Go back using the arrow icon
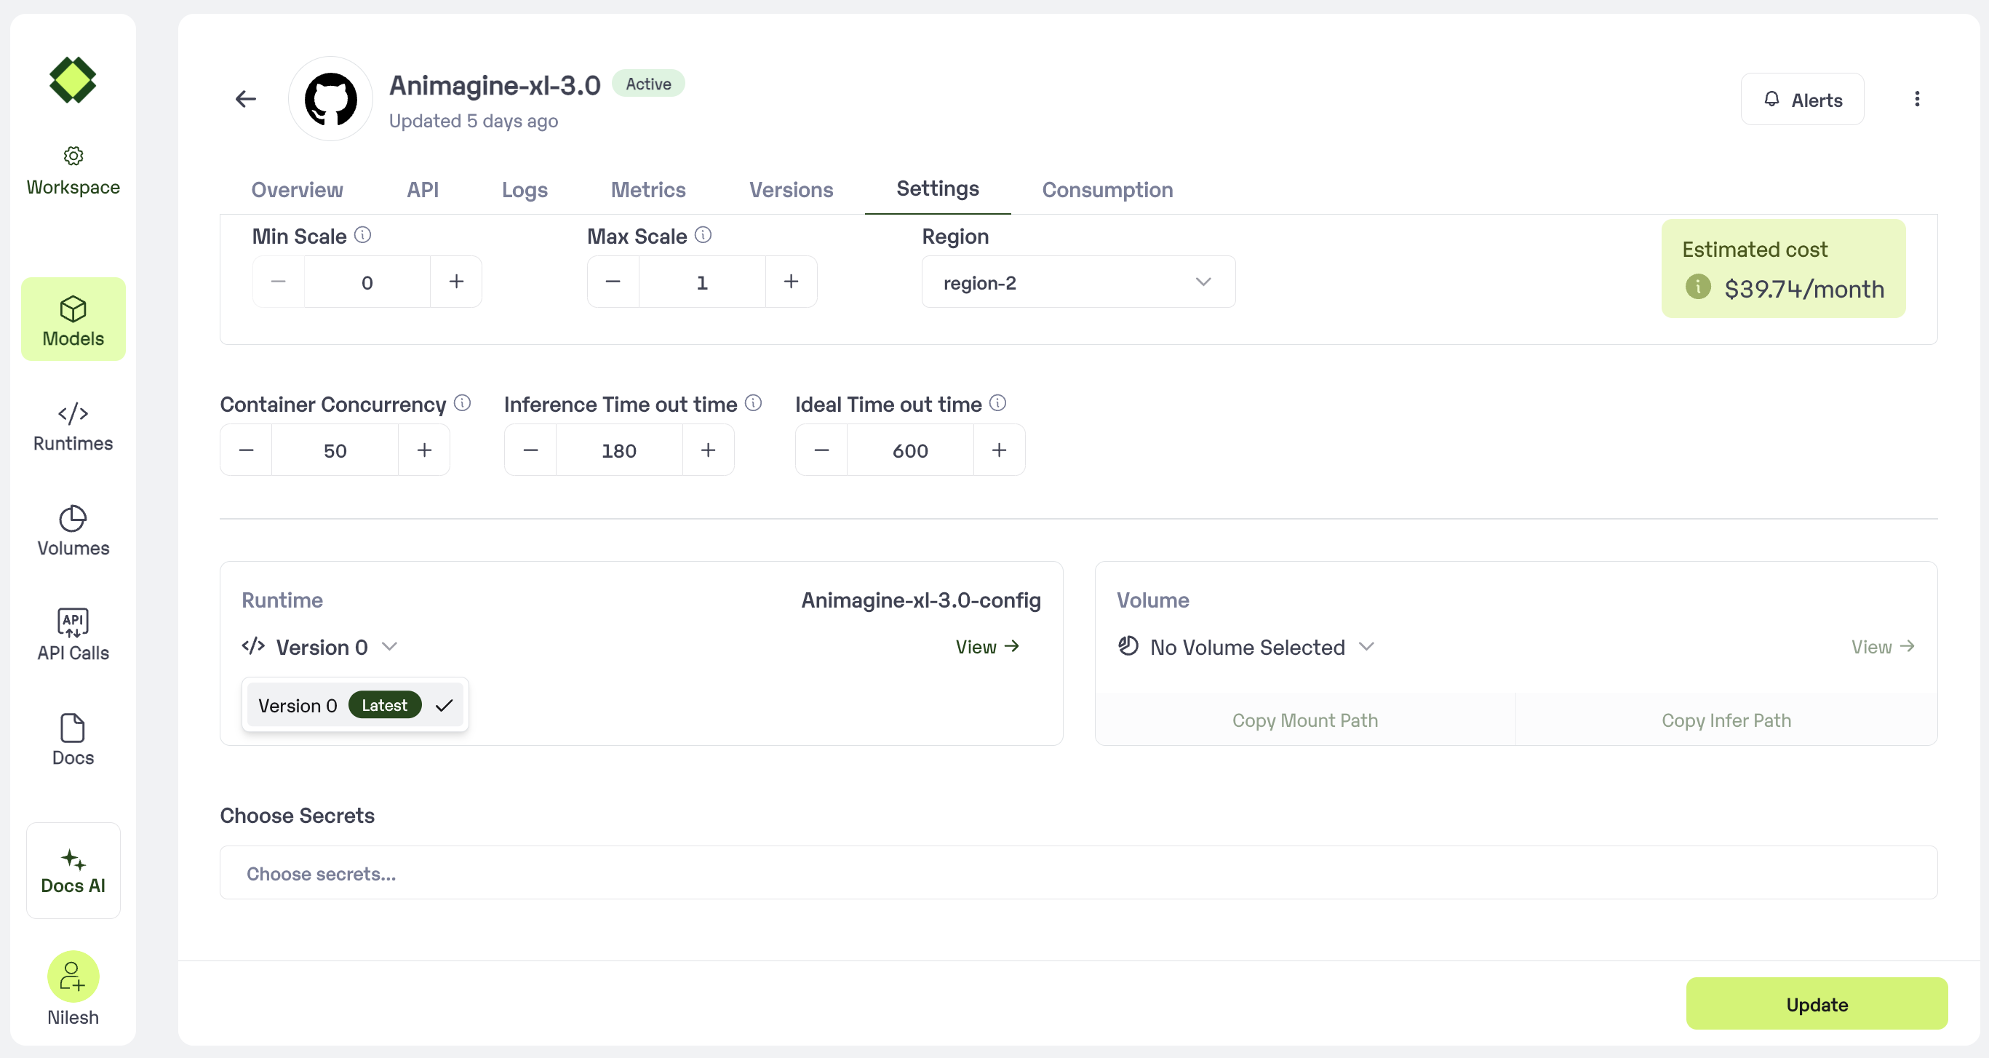This screenshot has height=1058, width=1989. click(246, 99)
